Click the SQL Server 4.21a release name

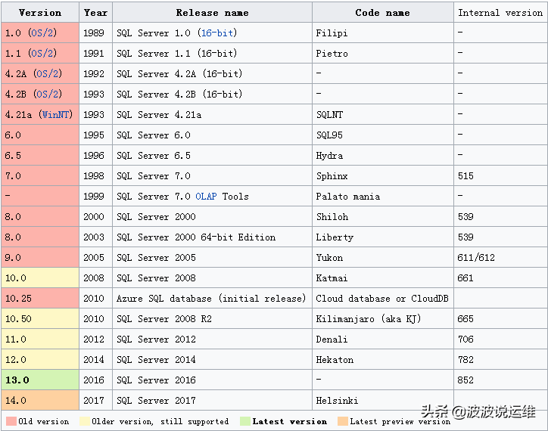coord(159,115)
